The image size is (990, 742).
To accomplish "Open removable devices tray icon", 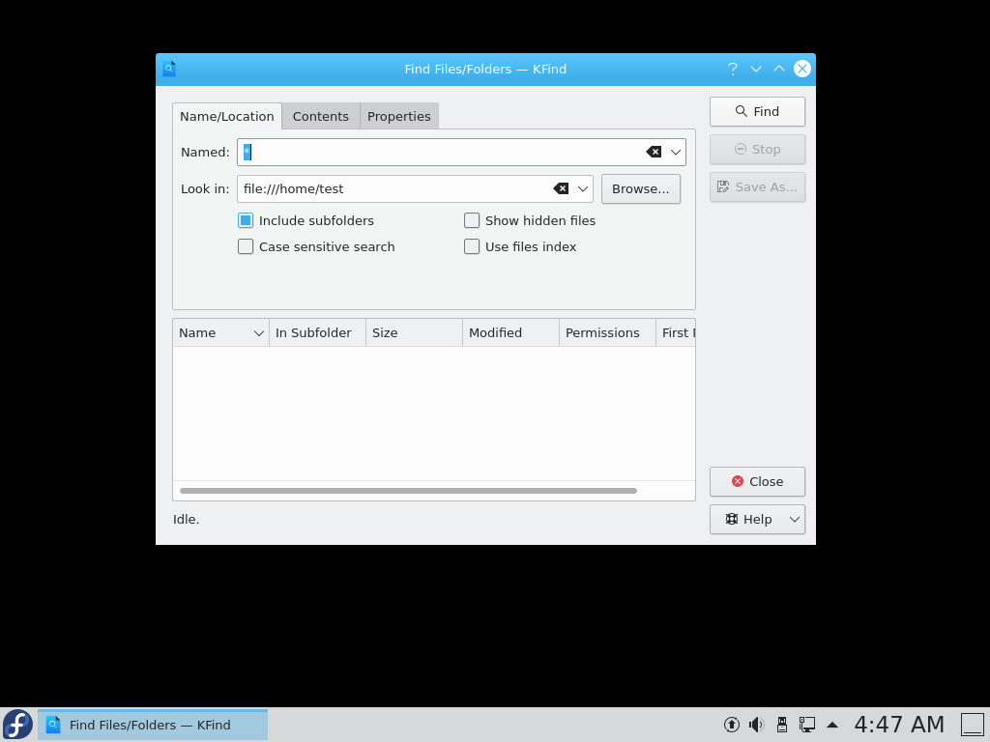I will (x=781, y=725).
